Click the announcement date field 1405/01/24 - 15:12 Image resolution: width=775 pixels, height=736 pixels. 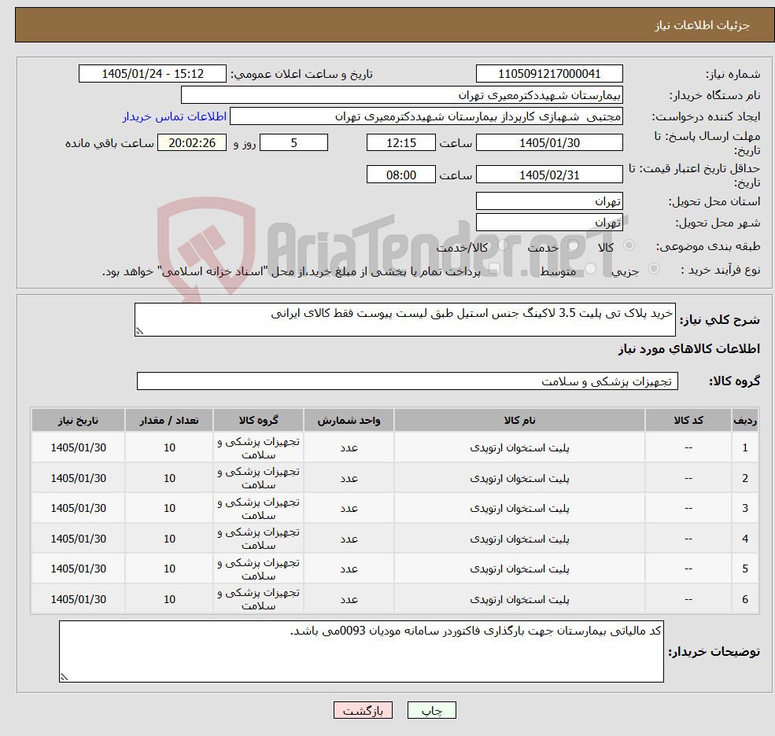152,74
